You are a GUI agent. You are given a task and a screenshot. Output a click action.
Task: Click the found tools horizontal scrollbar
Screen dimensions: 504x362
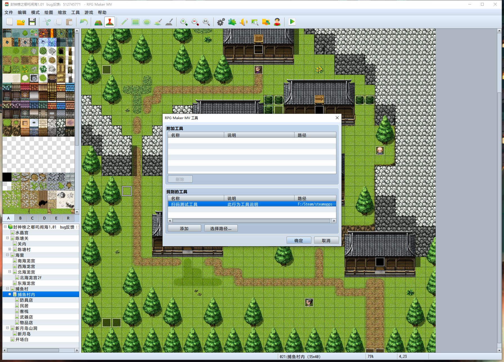[252, 221]
